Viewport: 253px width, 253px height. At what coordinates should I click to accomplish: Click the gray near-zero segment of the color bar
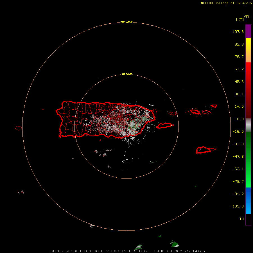point(248,125)
